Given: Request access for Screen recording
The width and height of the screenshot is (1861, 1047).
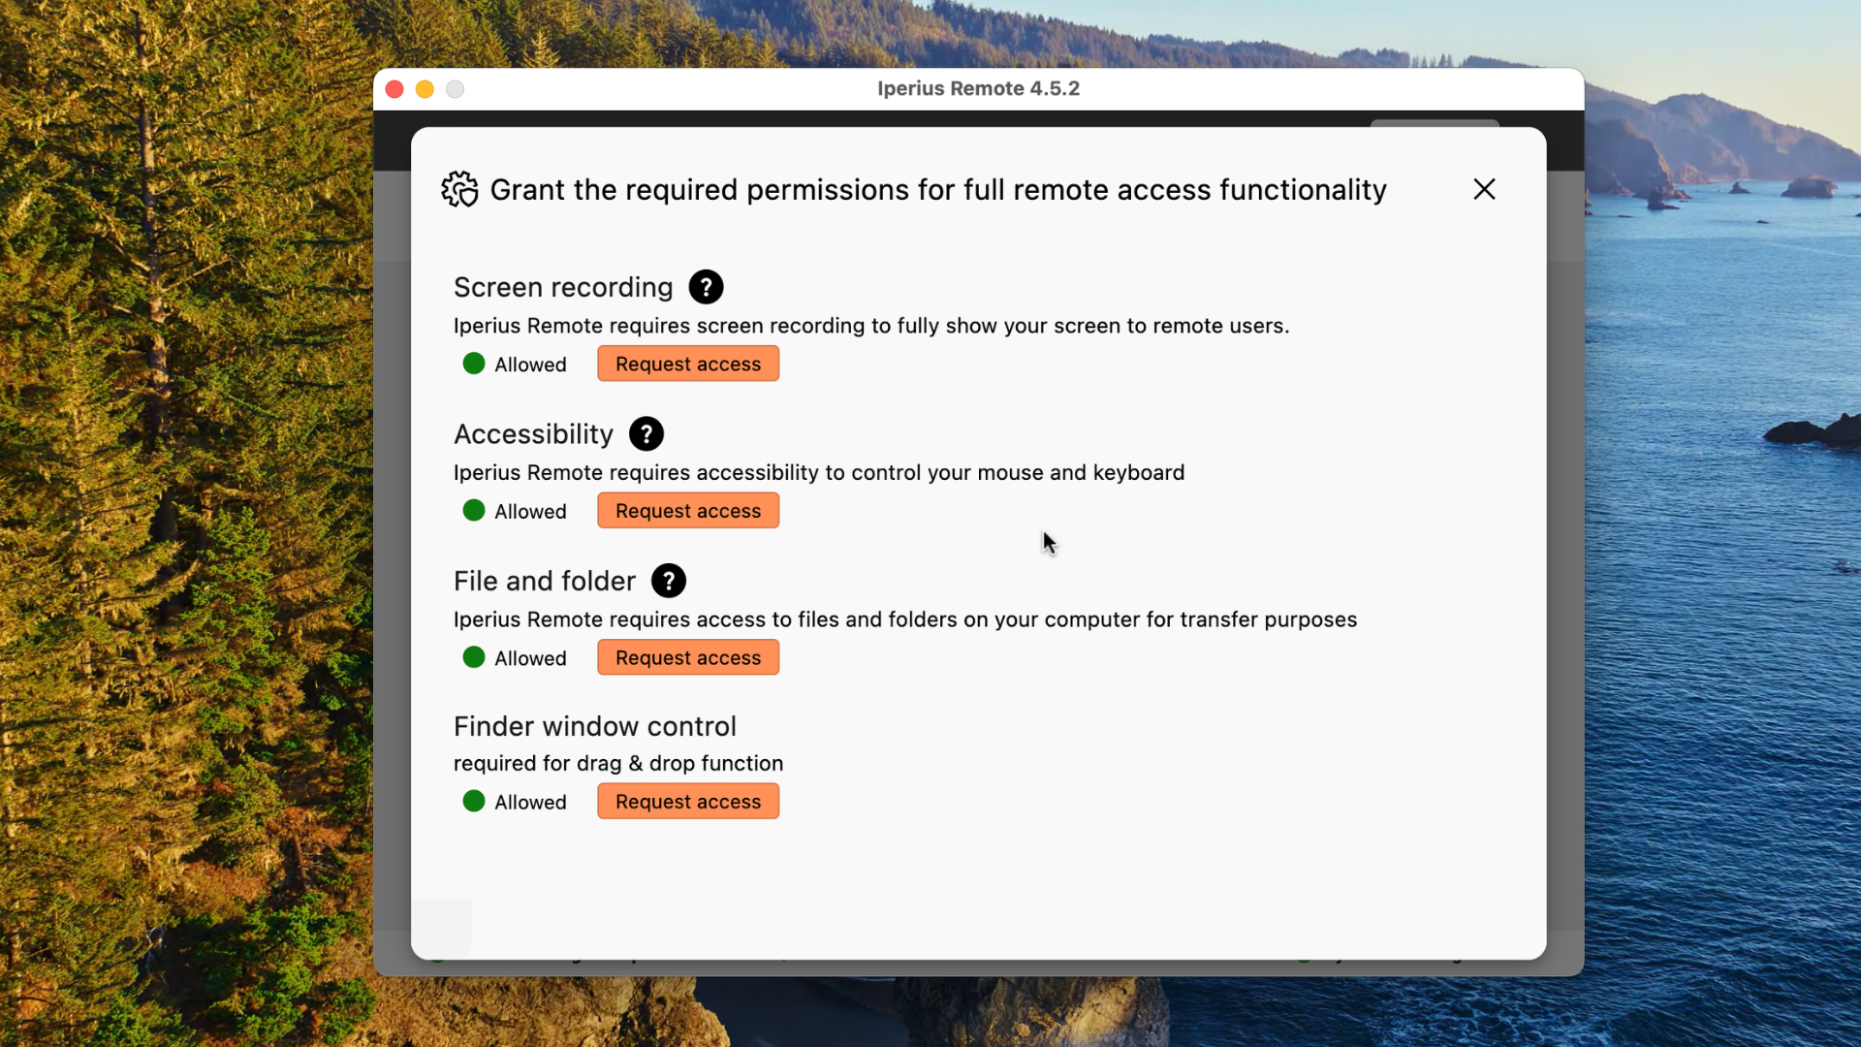Looking at the screenshot, I should click(x=688, y=364).
